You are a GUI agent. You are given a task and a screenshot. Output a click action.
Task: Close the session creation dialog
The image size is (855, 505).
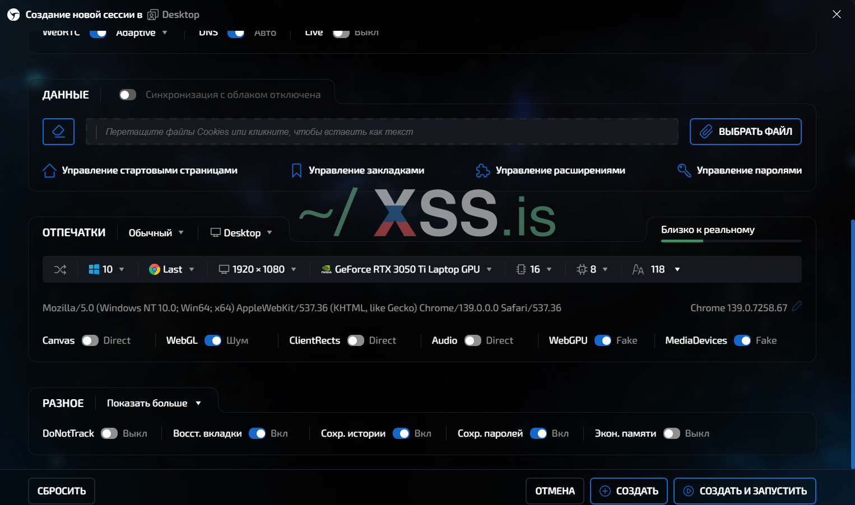pos(837,14)
